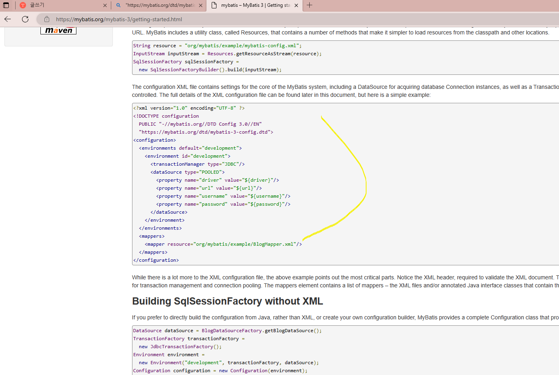Click the xml version encoding header line
Screen dimensions: 559x375
click(x=189, y=108)
